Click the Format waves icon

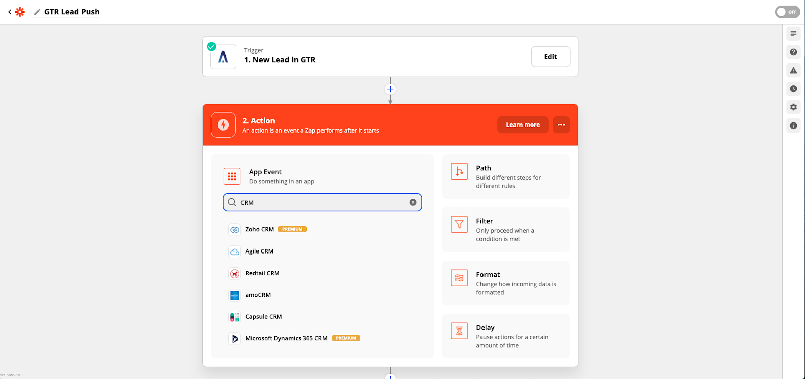click(x=459, y=278)
